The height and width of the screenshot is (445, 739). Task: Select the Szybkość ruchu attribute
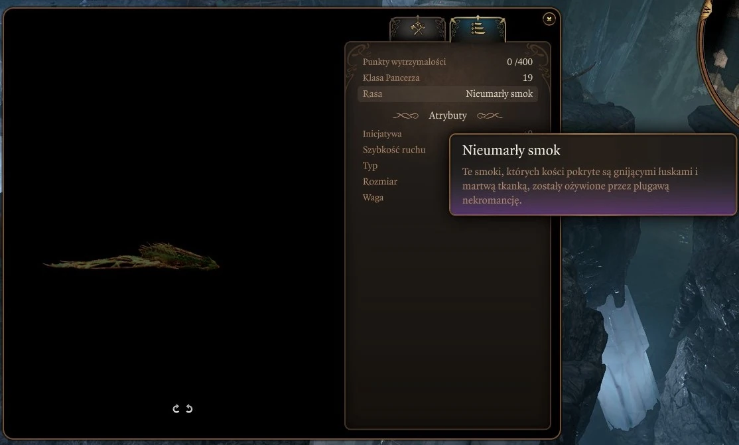coord(394,150)
